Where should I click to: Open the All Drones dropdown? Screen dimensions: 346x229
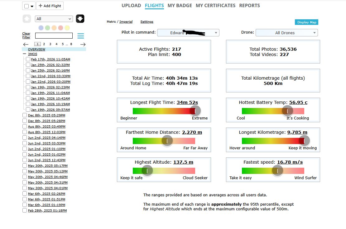tap(286, 33)
